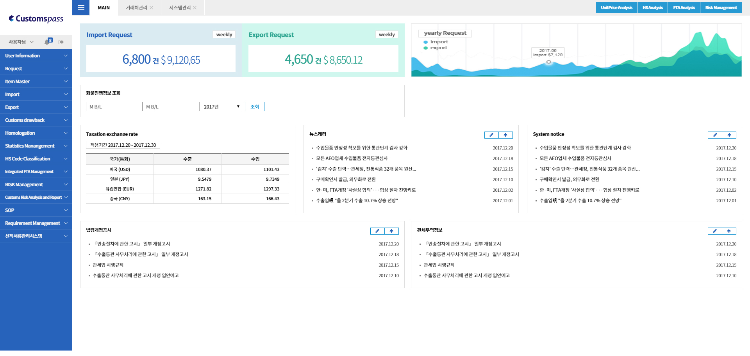750x356 pixels.
Task: Click the System notice pencil edit icon
Action: point(715,135)
